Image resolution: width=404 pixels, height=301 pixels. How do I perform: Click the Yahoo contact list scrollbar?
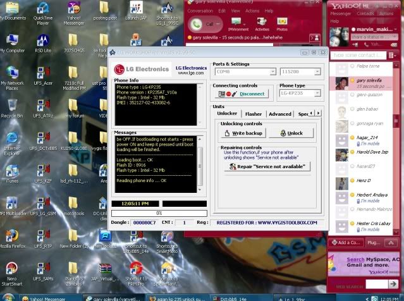point(396,148)
